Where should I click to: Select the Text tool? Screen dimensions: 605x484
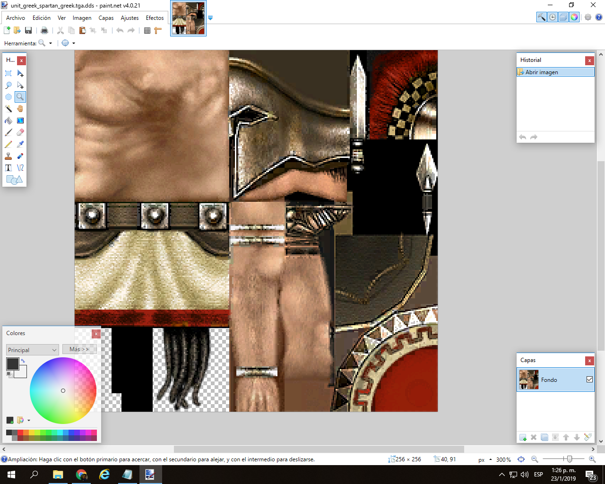[x=9, y=168]
